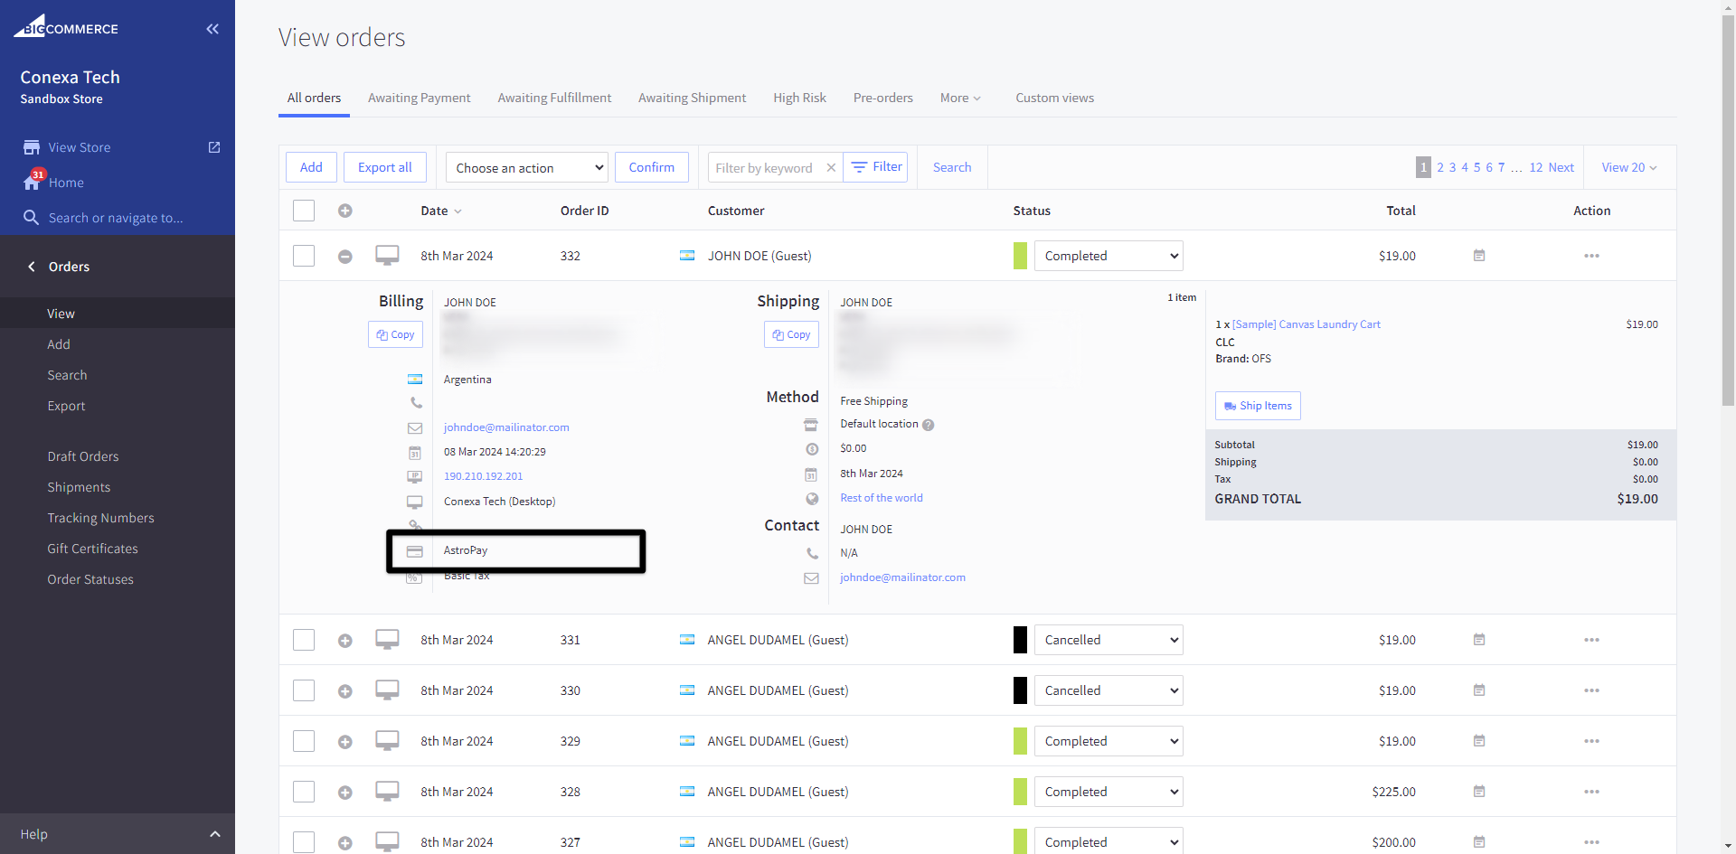Screen dimensions: 1736x854
Task: Click the Home icon with notification badge
Action: coord(32,181)
